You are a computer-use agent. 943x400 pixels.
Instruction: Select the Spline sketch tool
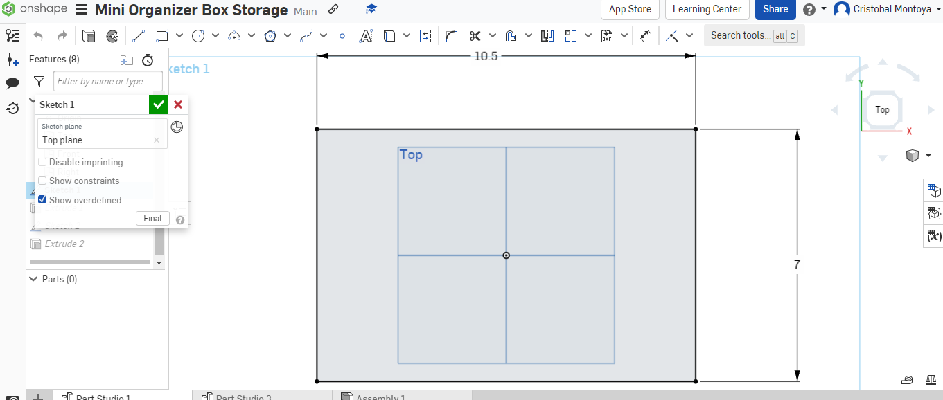[306, 36]
